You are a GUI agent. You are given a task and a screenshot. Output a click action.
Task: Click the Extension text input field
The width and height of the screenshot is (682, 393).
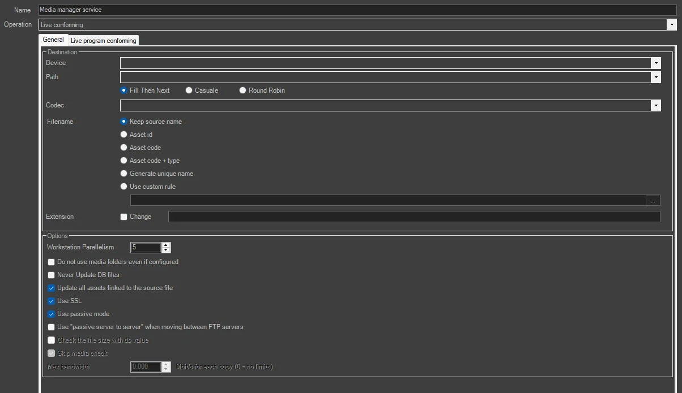pos(414,217)
